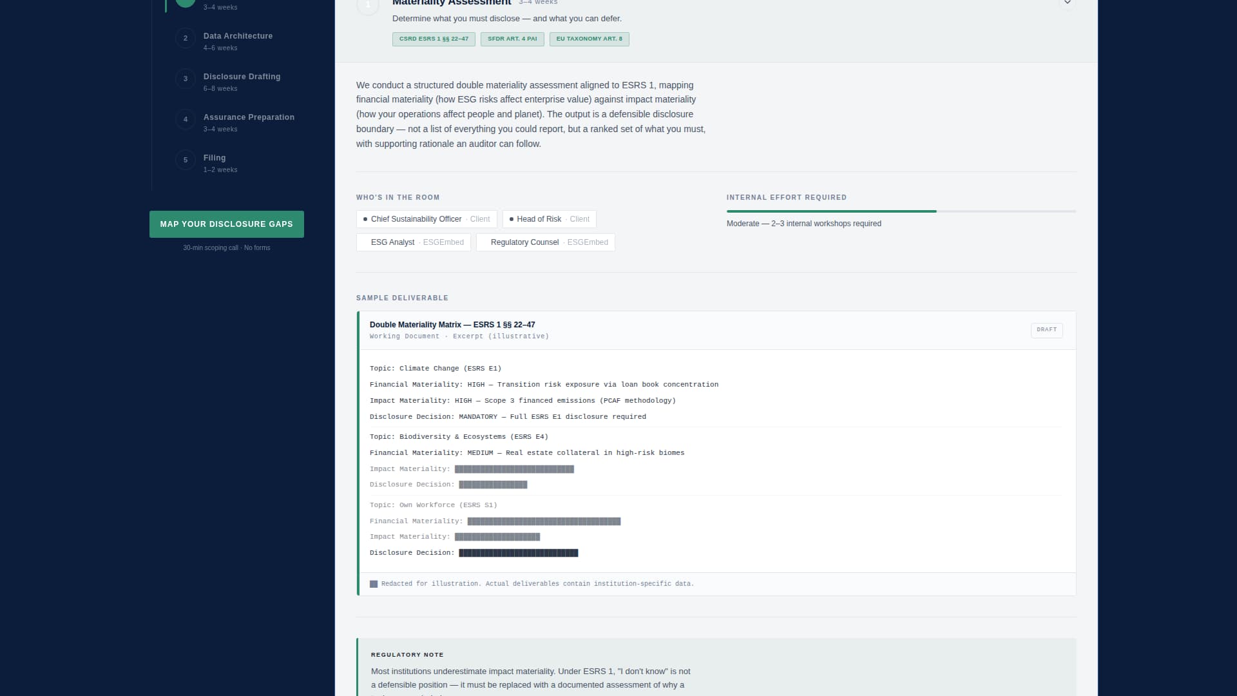Click '30-min scoping call · No forms' text
This screenshot has height=696, width=1237.
point(227,248)
